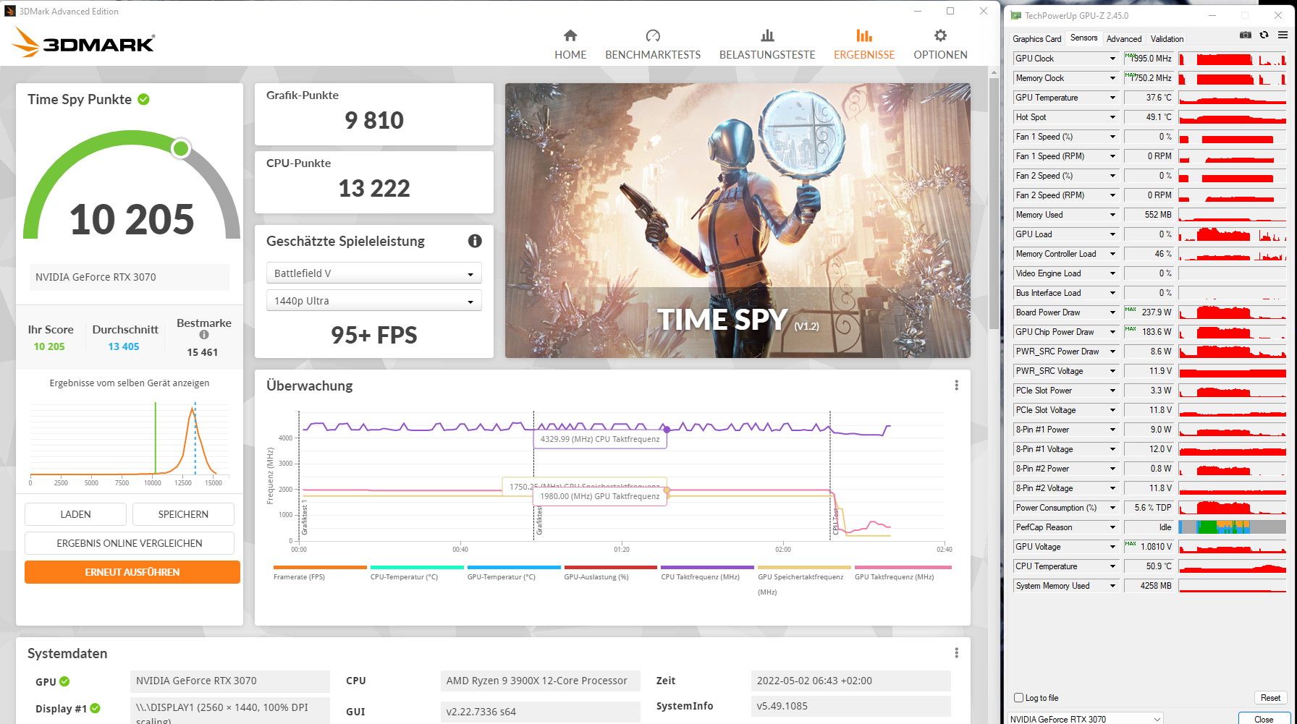
Task: Click purple marker on CPU Taktfrequenz line
Action: [667, 430]
